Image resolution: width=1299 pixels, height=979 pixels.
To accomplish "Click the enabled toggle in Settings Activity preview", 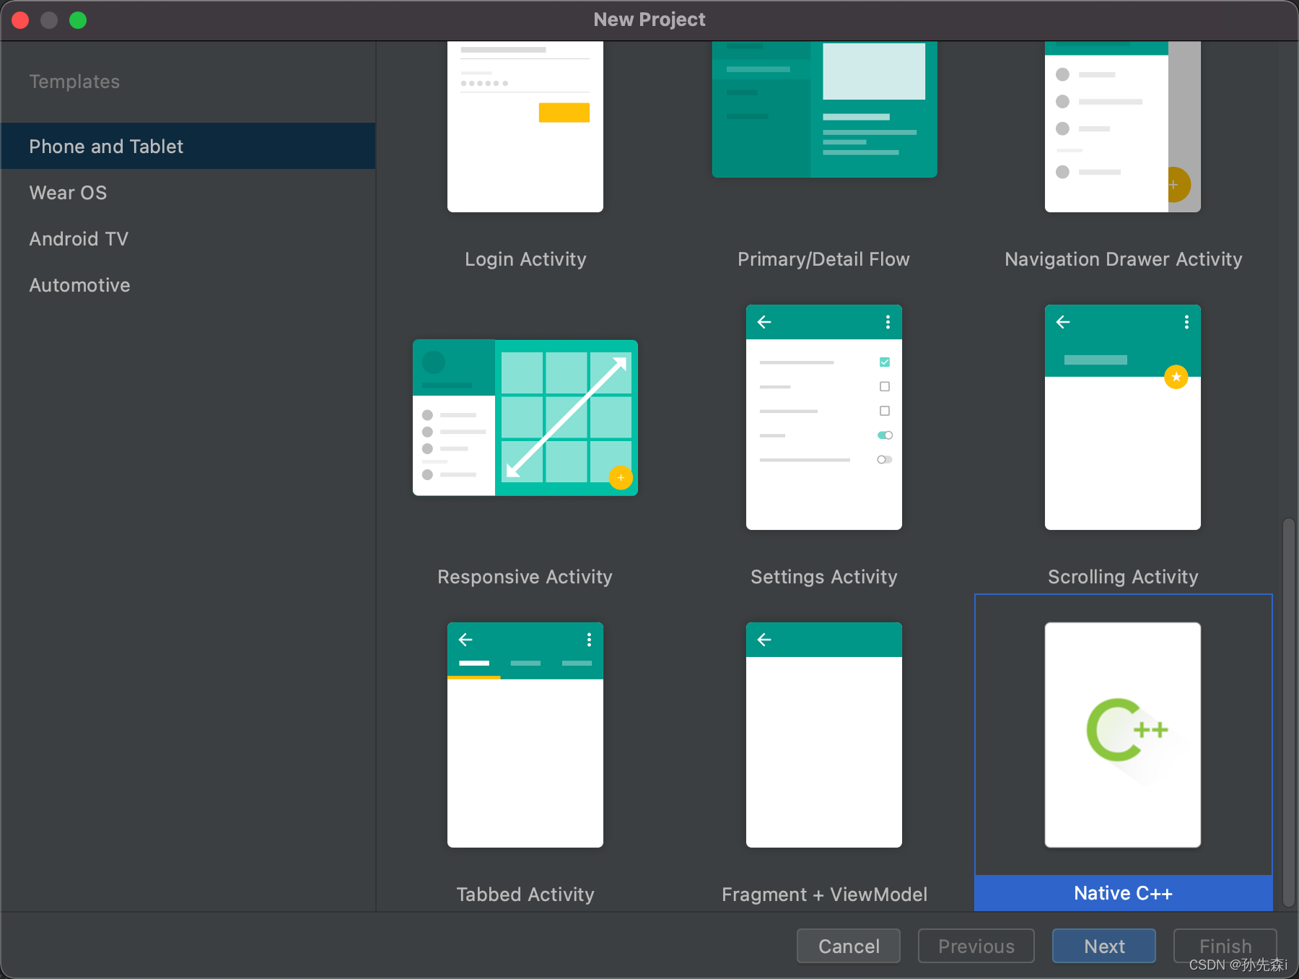I will click(885, 435).
